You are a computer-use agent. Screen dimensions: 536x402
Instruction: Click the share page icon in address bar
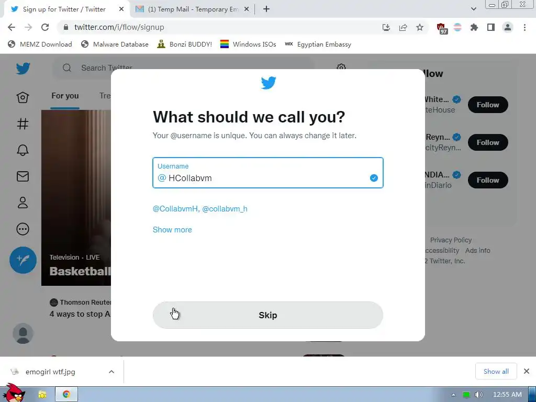click(x=403, y=27)
